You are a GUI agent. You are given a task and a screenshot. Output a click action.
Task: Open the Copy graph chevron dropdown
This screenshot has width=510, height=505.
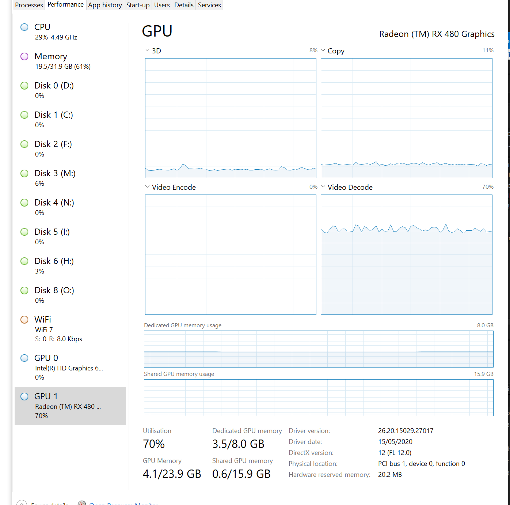point(323,50)
